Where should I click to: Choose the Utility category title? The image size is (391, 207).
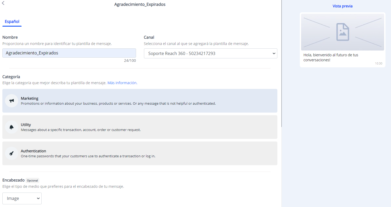26,125
